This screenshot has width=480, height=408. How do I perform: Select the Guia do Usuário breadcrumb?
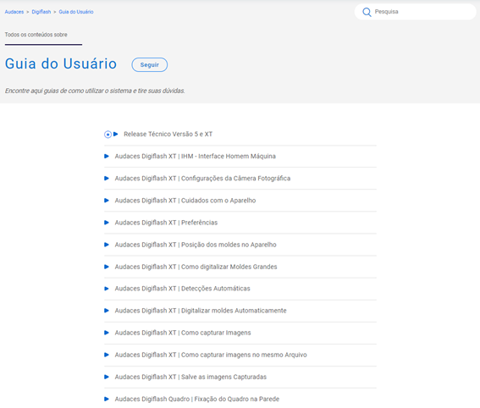tap(76, 12)
